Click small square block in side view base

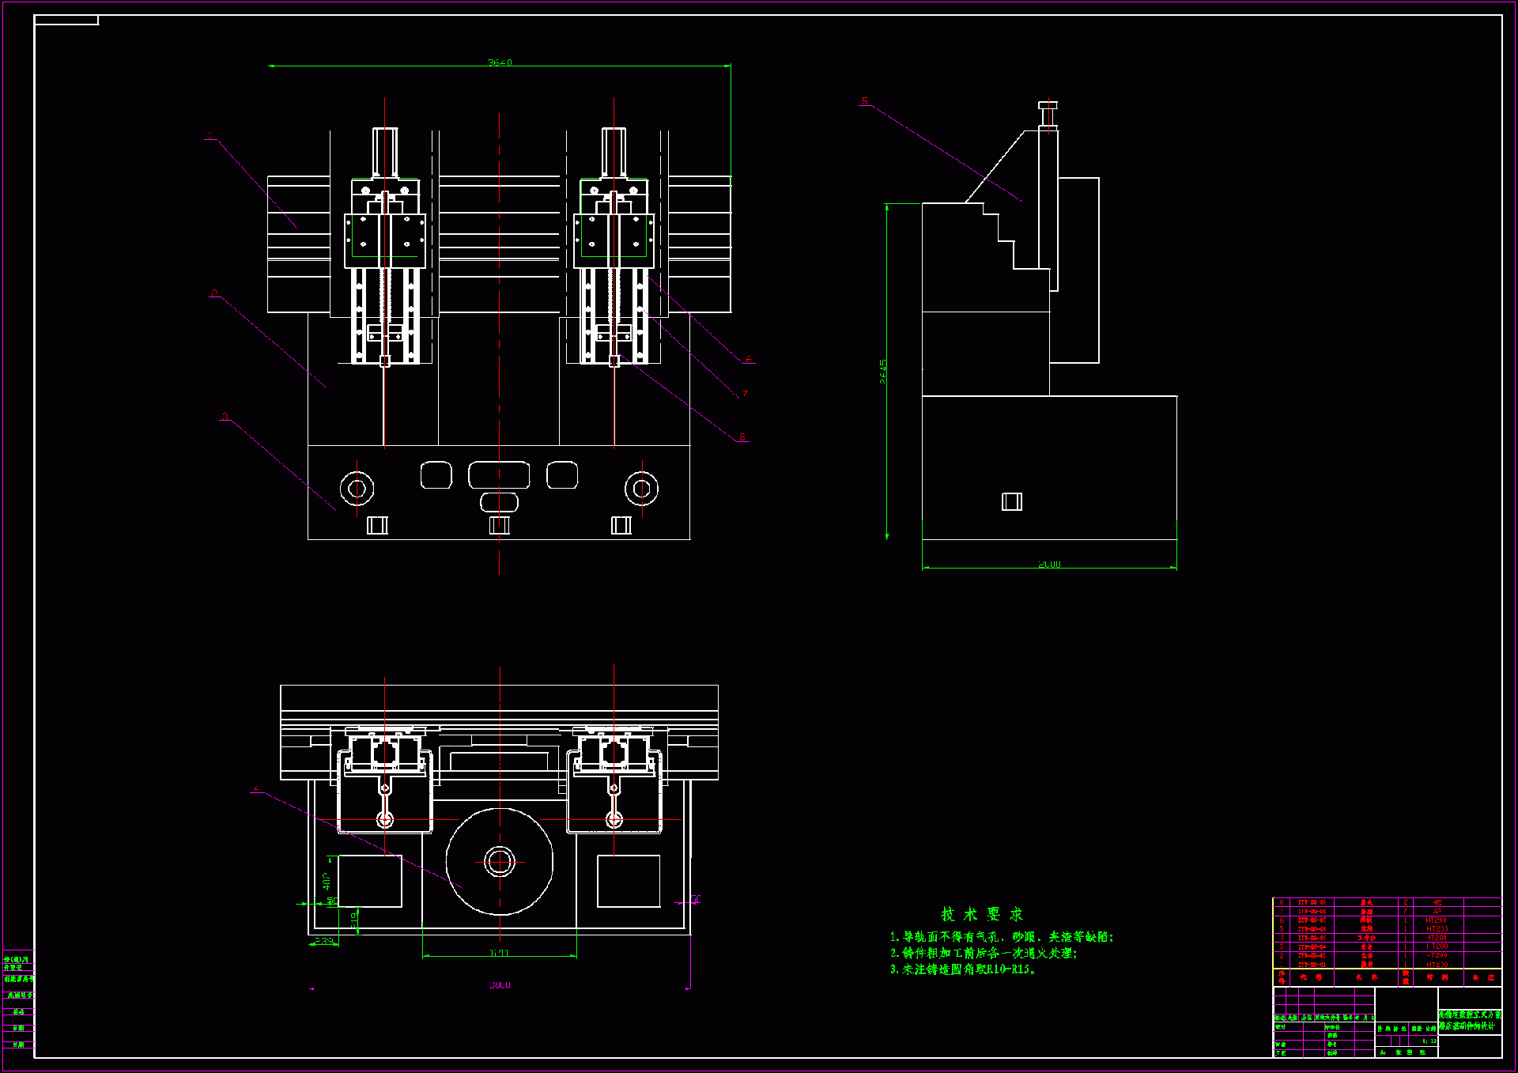(x=1012, y=501)
